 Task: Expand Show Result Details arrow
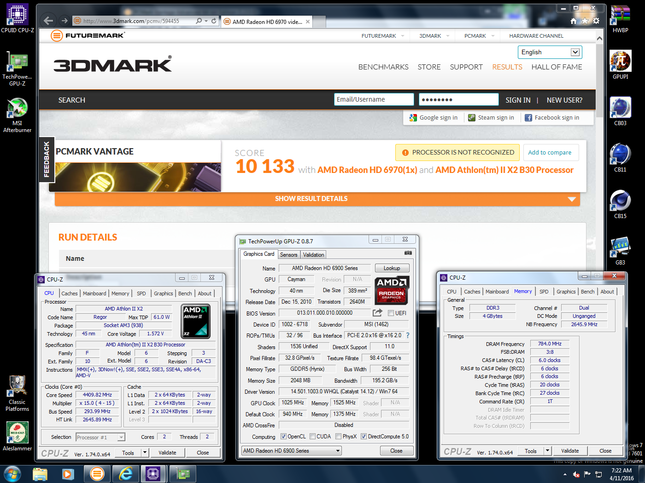tap(572, 199)
